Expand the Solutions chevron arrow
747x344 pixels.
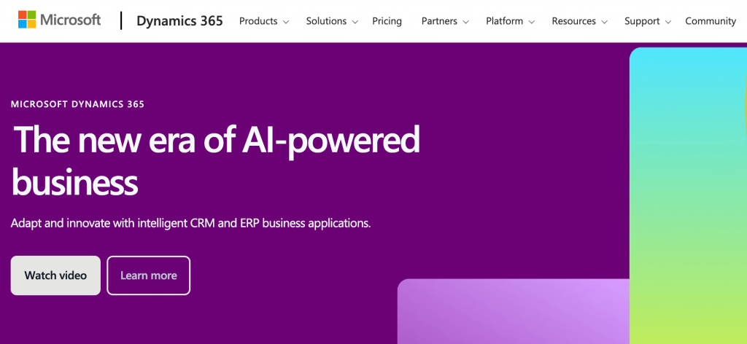[x=355, y=22]
